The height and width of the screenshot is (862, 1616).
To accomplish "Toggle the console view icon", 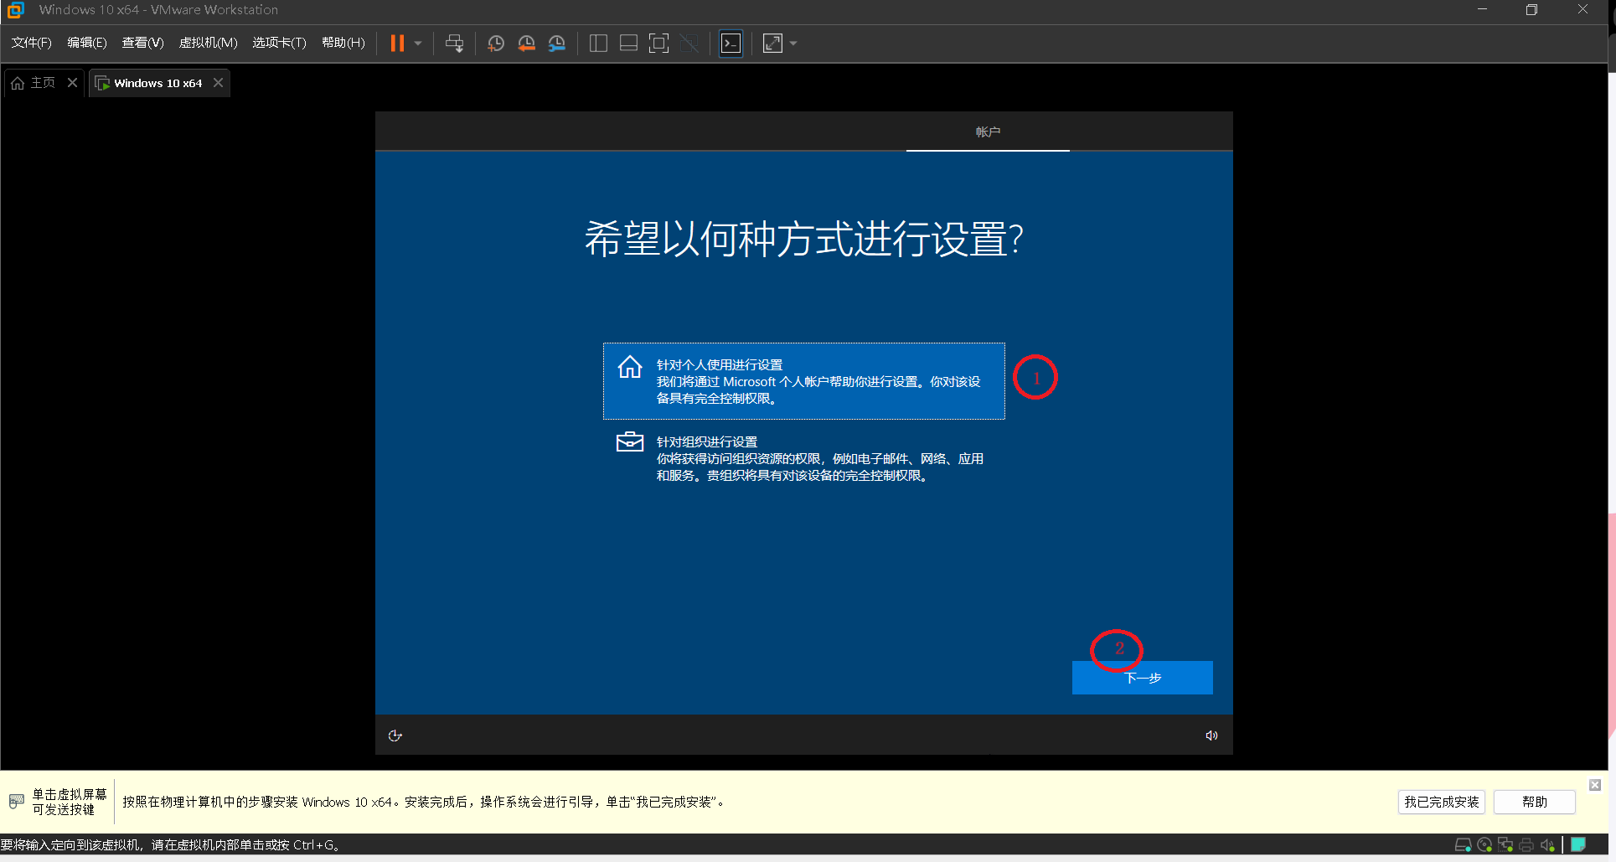I will (x=731, y=44).
